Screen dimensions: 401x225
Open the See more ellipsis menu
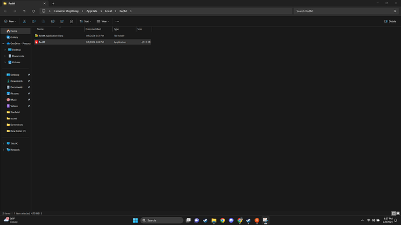click(117, 21)
